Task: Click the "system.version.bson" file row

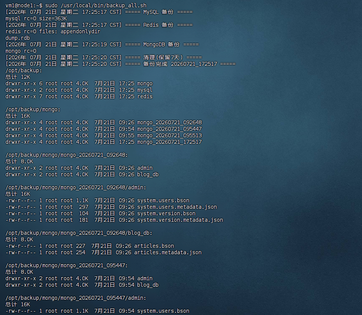Action: click(100, 213)
